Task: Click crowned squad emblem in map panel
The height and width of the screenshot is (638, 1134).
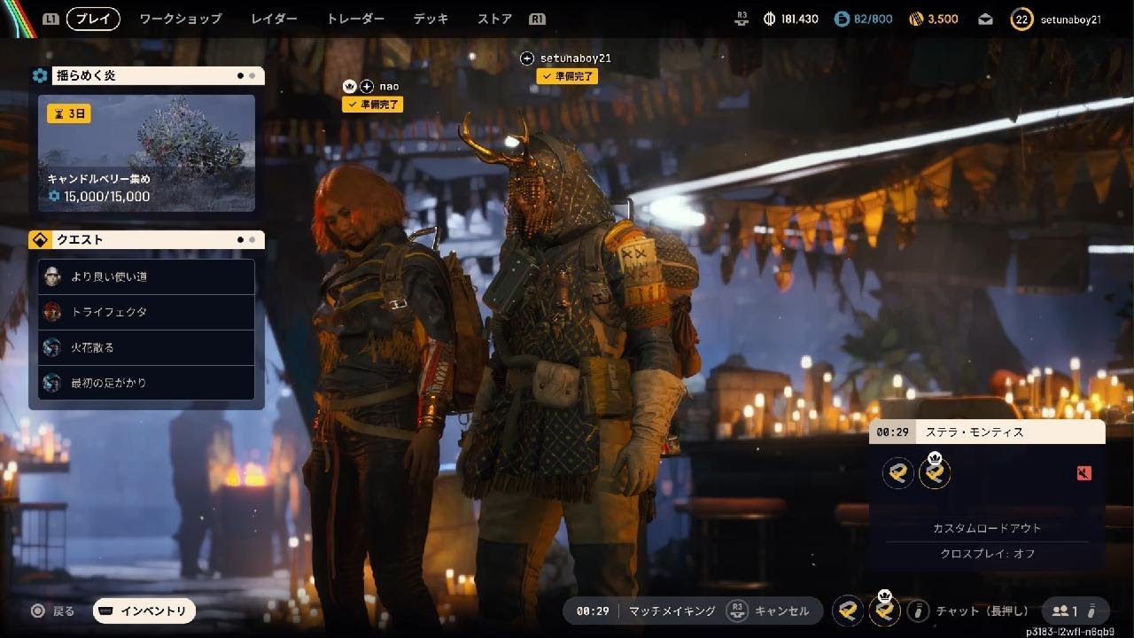Action: (935, 471)
